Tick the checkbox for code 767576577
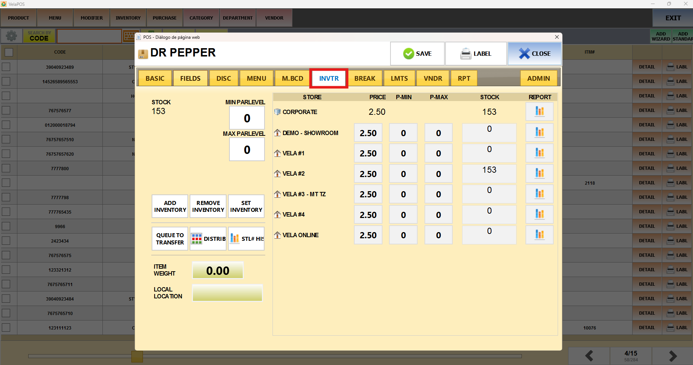The width and height of the screenshot is (693, 365). (x=6, y=110)
